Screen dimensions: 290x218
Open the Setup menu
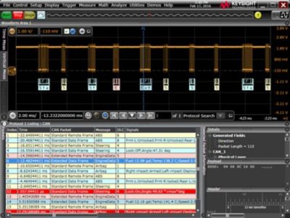tap(36, 5)
